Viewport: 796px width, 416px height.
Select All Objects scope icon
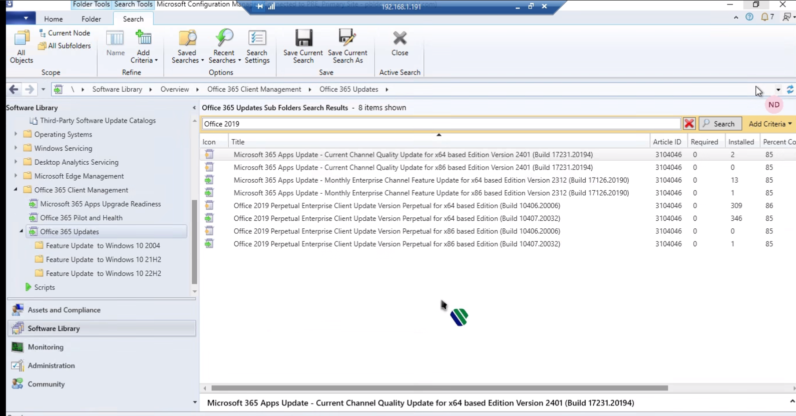click(22, 47)
